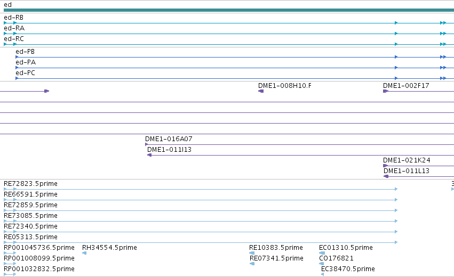Select the RE72859.5prime EST label

click(x=31, y=205)
